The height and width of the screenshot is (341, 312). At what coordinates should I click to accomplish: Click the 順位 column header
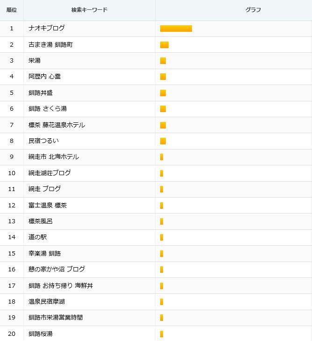pos(12,10)
